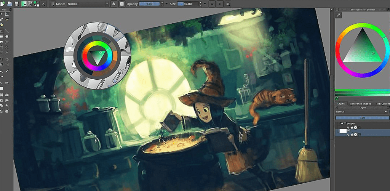Open the Mode blending dropdown

88,4
